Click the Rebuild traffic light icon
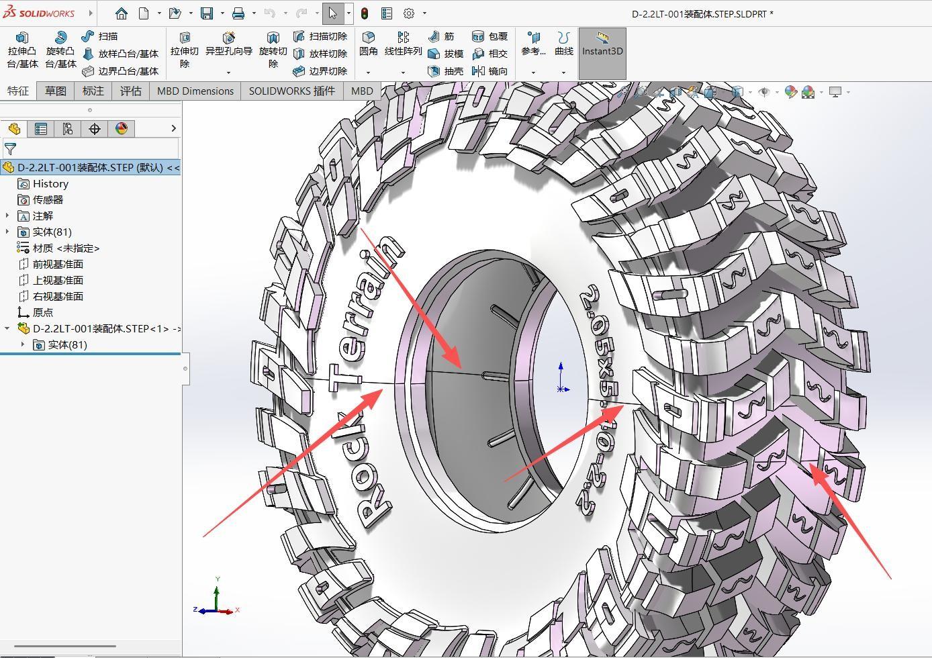The image size is (932, 658). pos(365,13)
